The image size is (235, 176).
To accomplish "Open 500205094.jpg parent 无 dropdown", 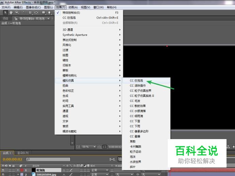I will [x=151, y=174].
